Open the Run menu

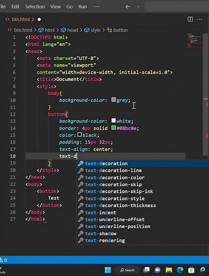click(82, 7)
